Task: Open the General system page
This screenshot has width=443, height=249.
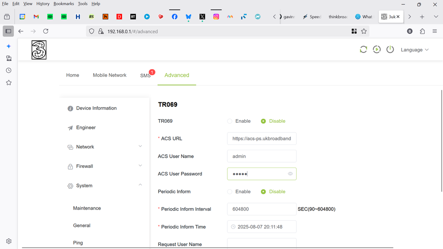Action: tap(82, 225)
